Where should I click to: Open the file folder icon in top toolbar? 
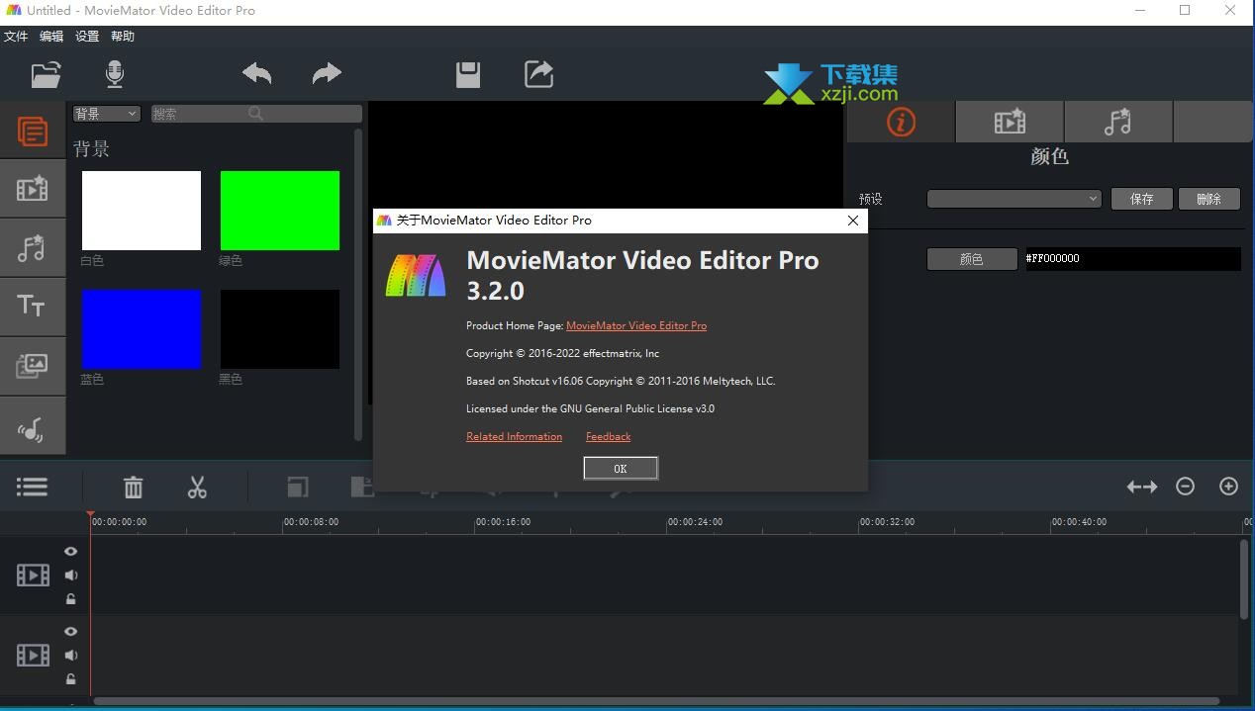click(x=46, y=74)
